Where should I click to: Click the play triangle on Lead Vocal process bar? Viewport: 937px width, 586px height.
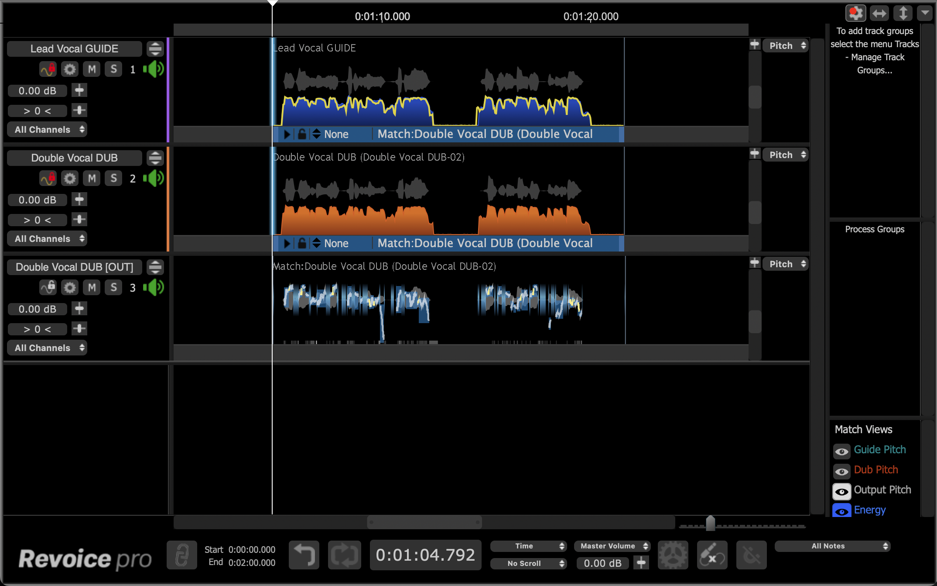[287, 134]
